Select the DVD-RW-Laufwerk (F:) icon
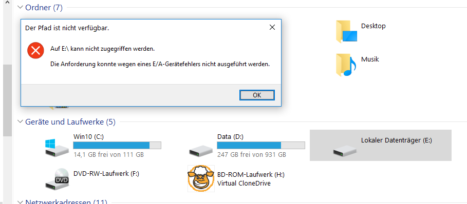467x204 pixels. point(57,179)
